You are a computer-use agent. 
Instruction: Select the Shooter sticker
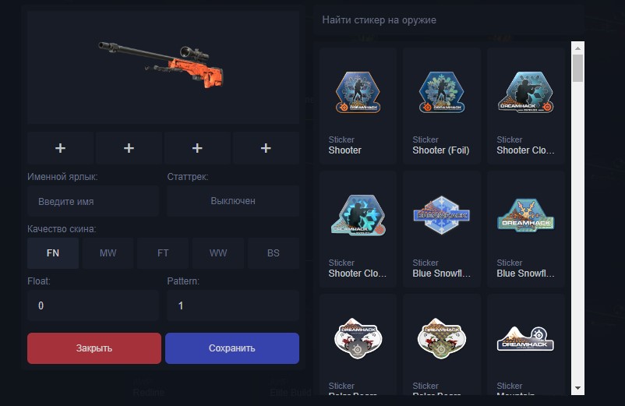click(358, 105)
